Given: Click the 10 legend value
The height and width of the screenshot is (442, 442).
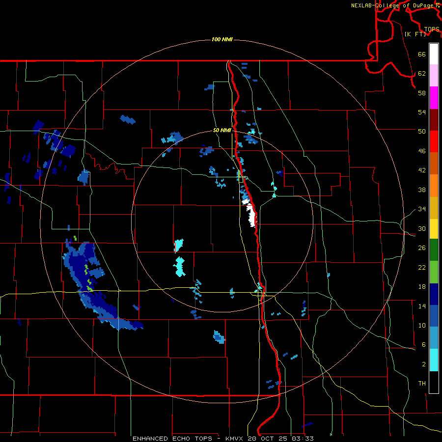Looking at the screenshot, I should click(422, 325).
